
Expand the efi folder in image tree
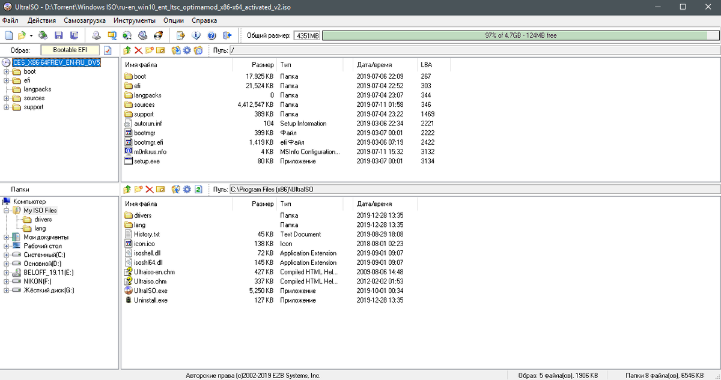7,80
